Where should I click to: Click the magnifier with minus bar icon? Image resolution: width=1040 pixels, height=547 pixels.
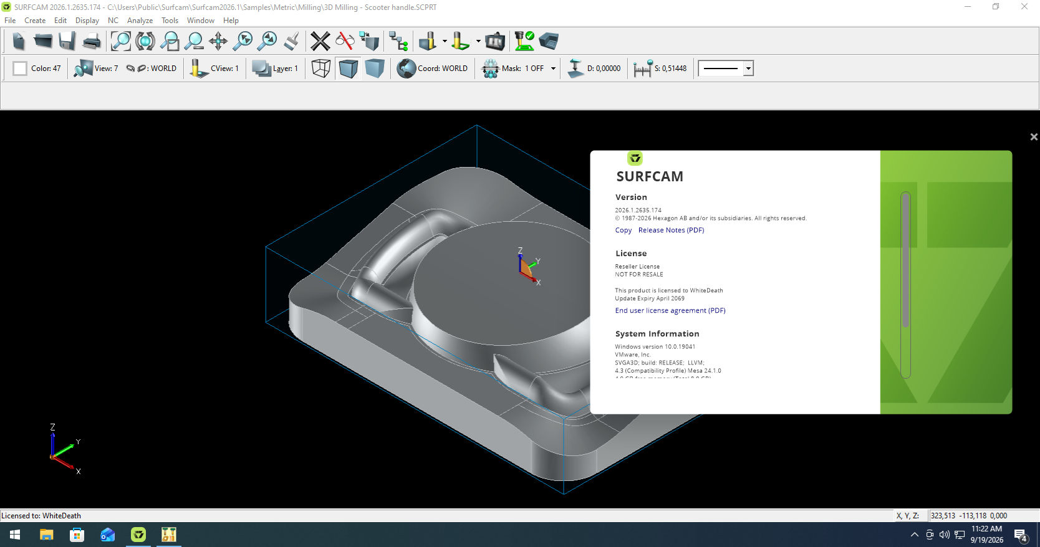tap(194, 42)
